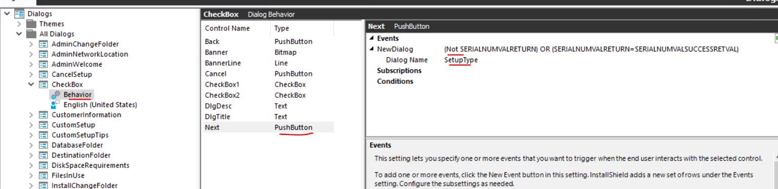The image size is (778, 189).
Task: Expand the CancelSetup node
Action: tap(31, 74)
